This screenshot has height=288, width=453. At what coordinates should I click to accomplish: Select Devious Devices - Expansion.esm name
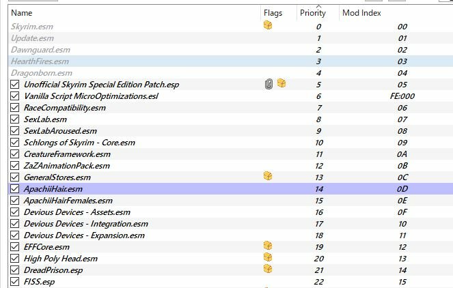tap(84, 235)
